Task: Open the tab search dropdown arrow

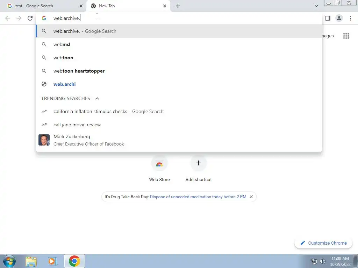Action: coord(316,6)
